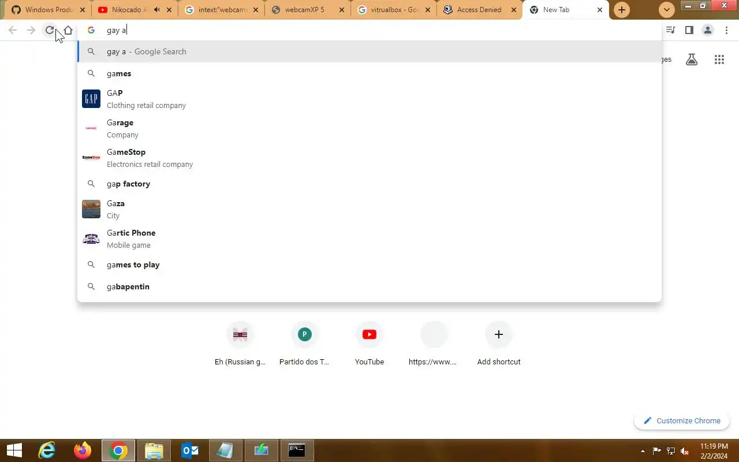Select the GAP clothing retail suggestion

pos(369,99)
